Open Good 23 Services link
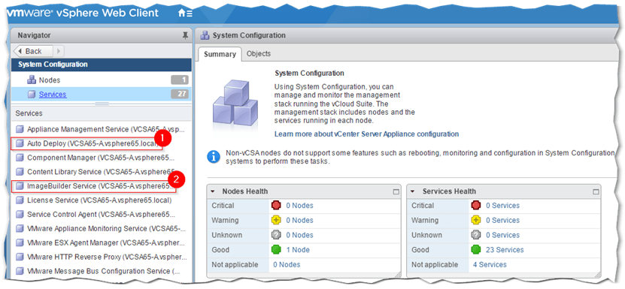625x289 pixels. click(x=505, y=250)
